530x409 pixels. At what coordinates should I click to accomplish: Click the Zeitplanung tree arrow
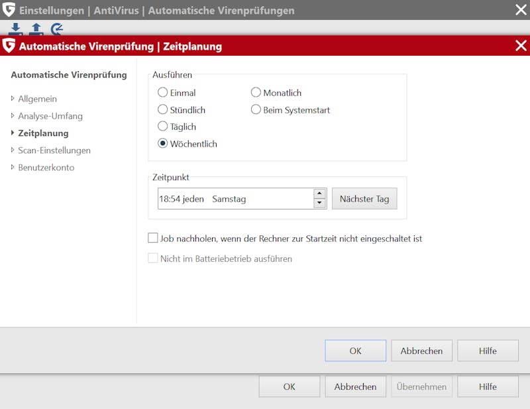click(13, 133)
